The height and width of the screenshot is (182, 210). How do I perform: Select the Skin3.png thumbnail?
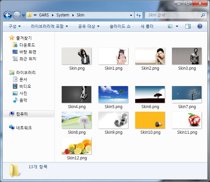coord(187,56)
